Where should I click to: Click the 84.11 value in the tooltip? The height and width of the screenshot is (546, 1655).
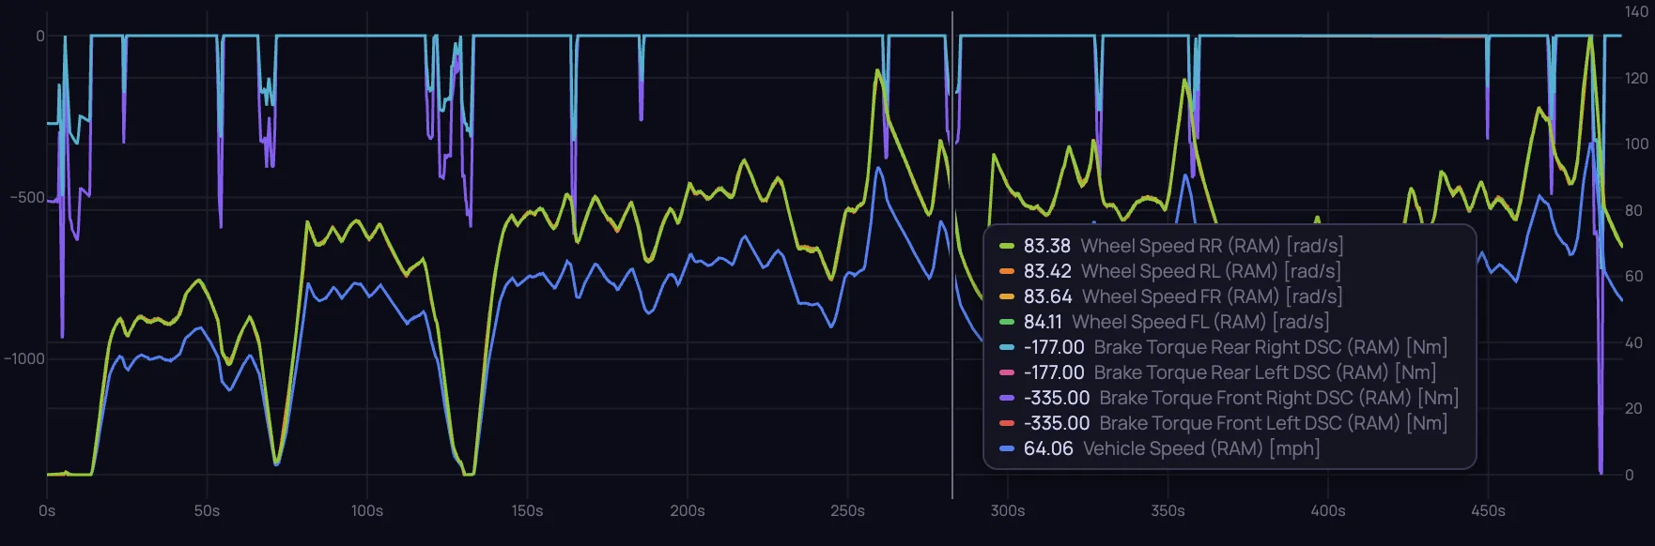(1043, 322)
